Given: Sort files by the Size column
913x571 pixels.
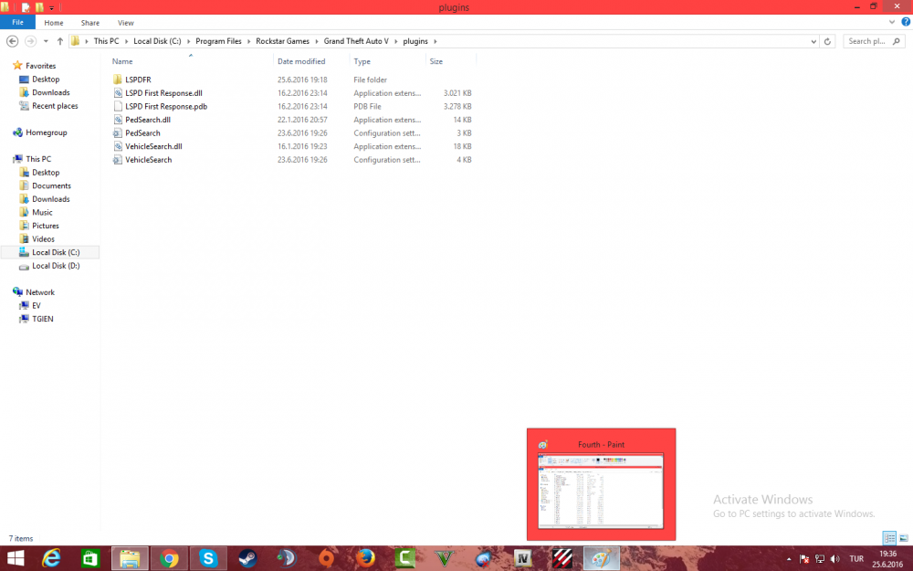Looking at the screenshot, I should [436, 61].
